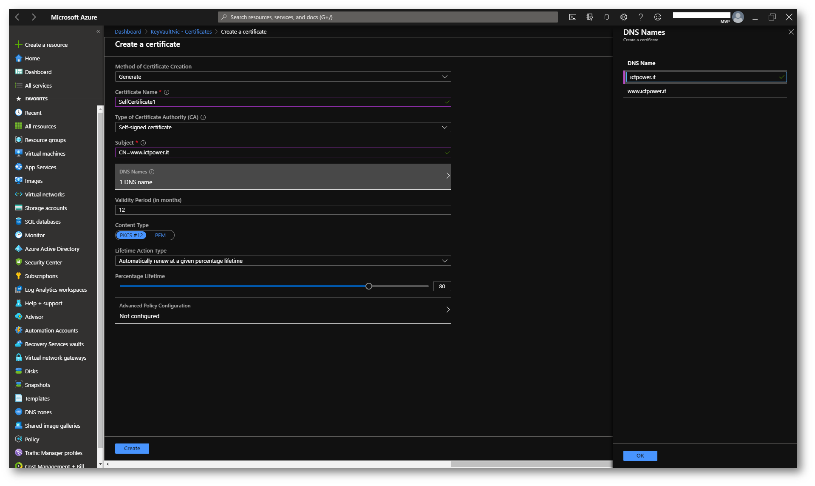Click the Certificate Authority type info icon
The height and width of the screenshot is (486, 815).
click(203, 117)
